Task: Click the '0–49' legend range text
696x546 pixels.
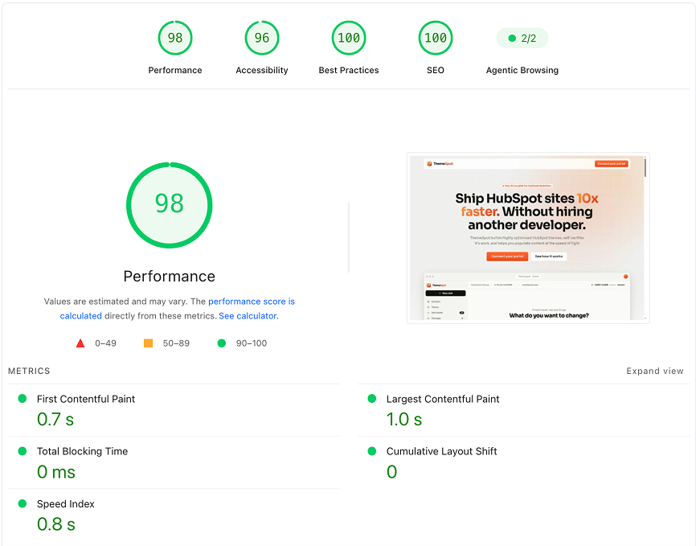Action: (x=105, y=343)
